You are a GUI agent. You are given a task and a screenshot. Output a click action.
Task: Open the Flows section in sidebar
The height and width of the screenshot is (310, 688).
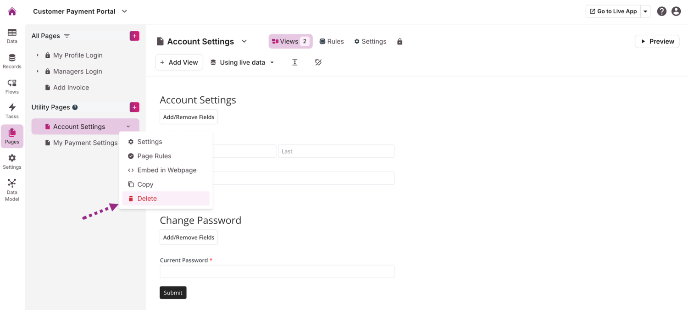(x=12, y=86)
